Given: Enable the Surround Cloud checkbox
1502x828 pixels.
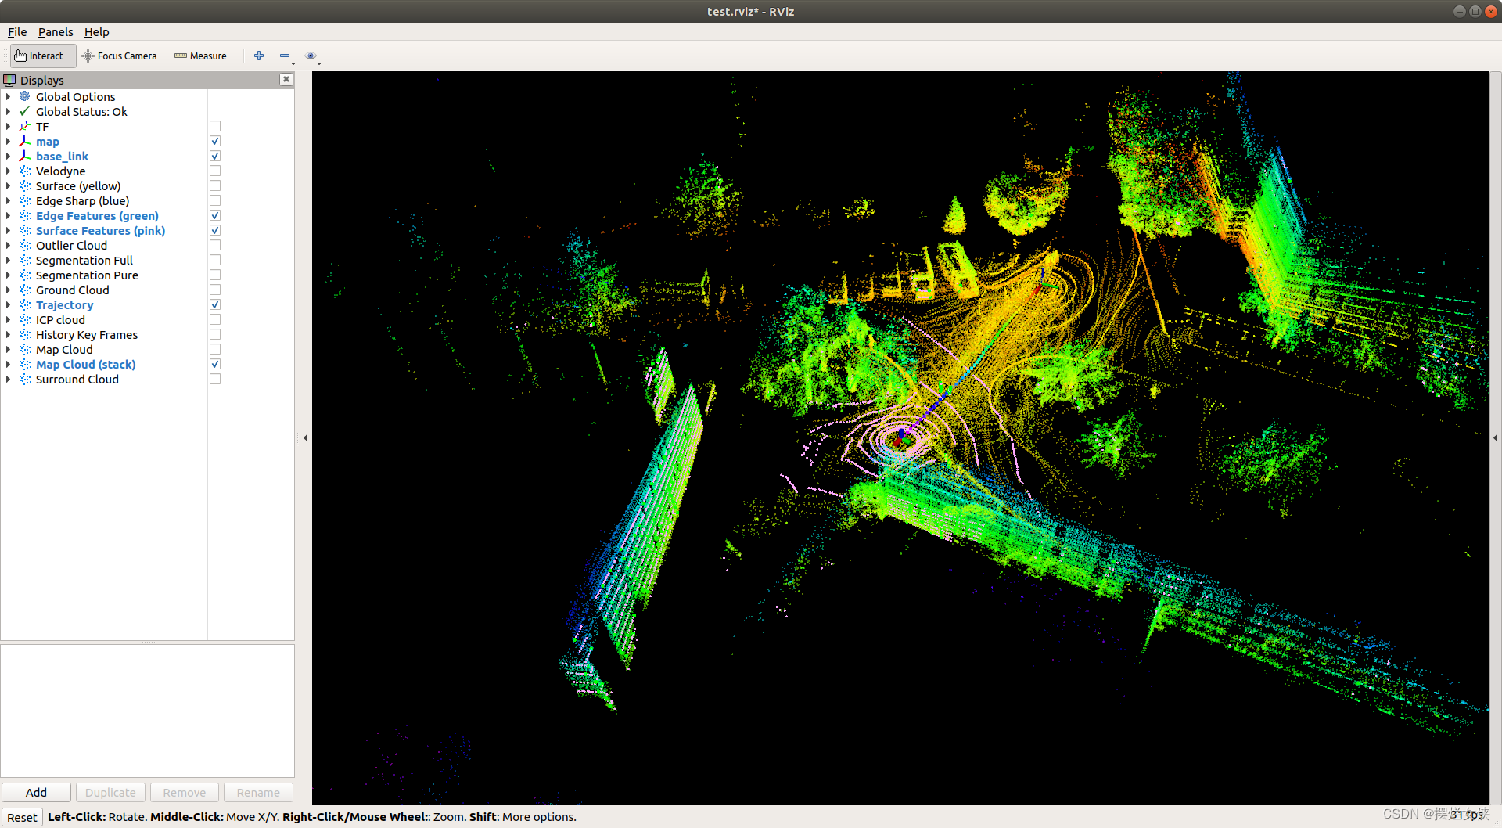Looking at the screenshot, I should click(215, 379).
